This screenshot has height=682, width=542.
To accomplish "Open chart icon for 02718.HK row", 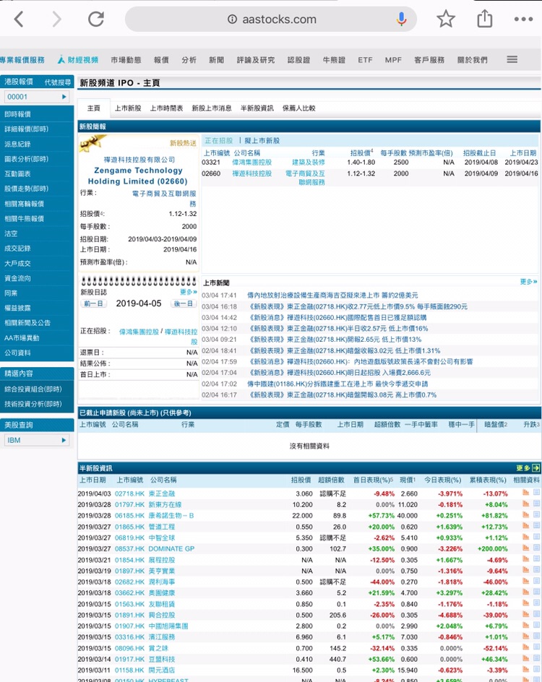I will pyautogui.click(x=525, y=493).
